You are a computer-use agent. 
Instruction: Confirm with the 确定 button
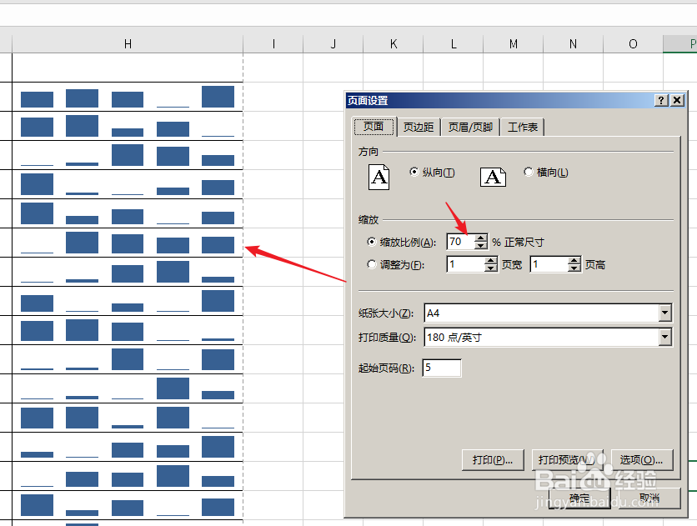(579, 498)
